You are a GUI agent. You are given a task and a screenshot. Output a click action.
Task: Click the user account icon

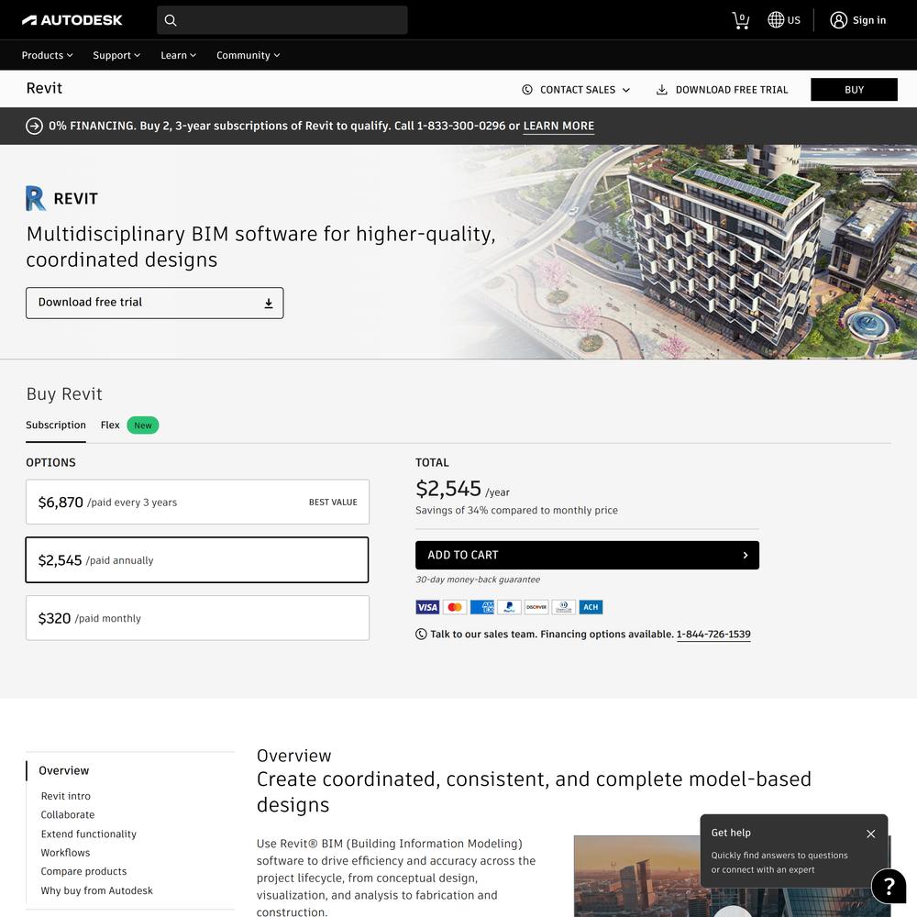click(838, 20)
